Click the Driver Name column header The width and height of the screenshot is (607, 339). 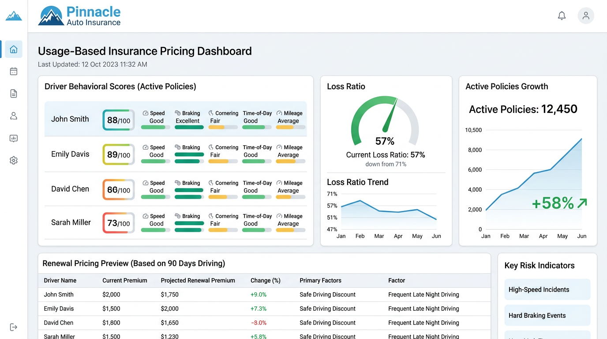[60, 280]
